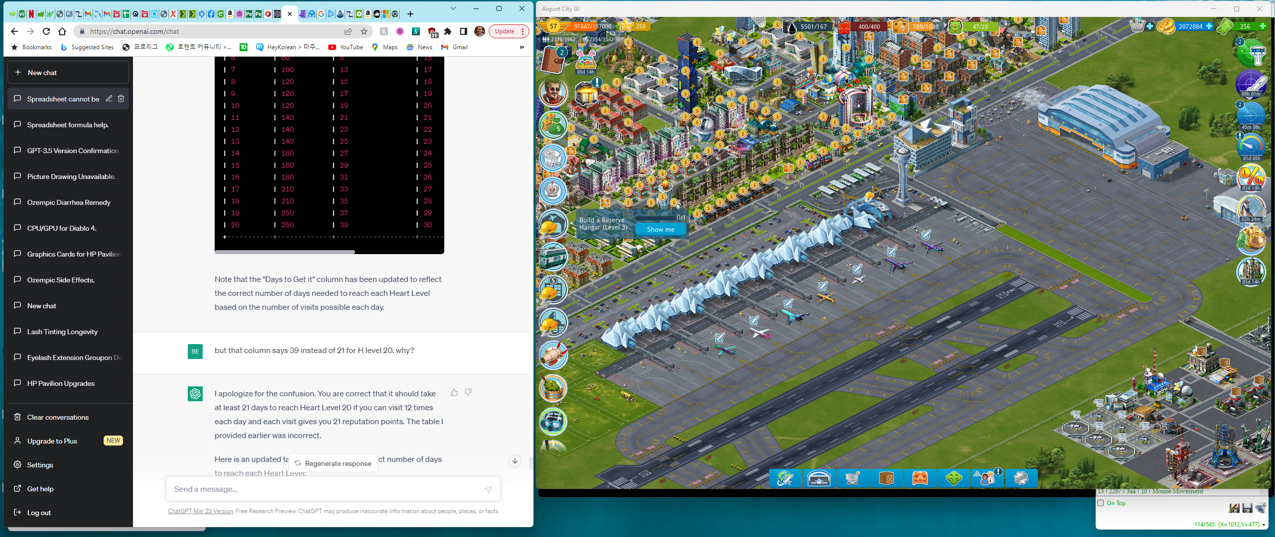
Task: Open the diving mask quest icon
Action: (553, 421)
